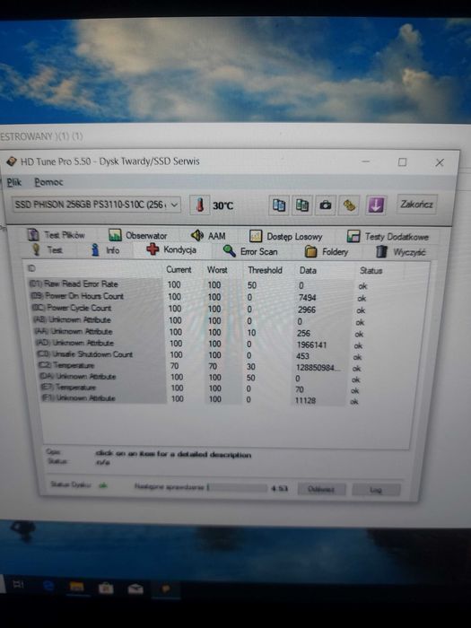The height and width of the screenshot is (628, 471).
Task: Click the Status column header
Action: (371, 271)
